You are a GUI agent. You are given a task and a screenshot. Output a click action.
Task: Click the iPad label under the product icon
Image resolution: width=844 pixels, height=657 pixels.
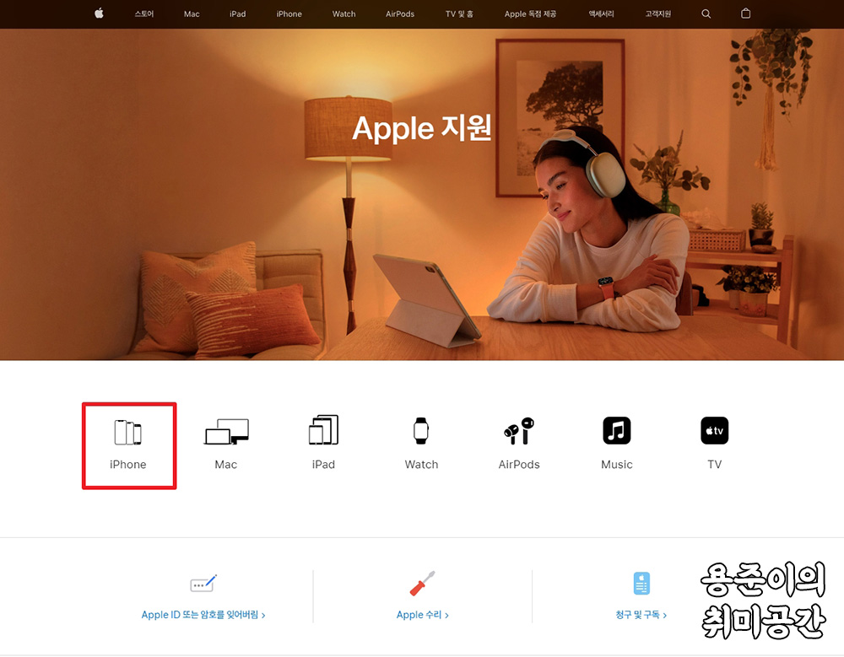(323, 465)
